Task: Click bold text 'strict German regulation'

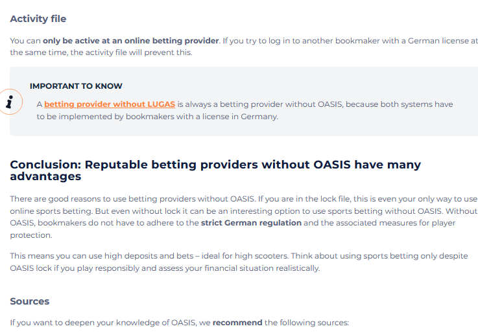Action: [x=251, y=223]
